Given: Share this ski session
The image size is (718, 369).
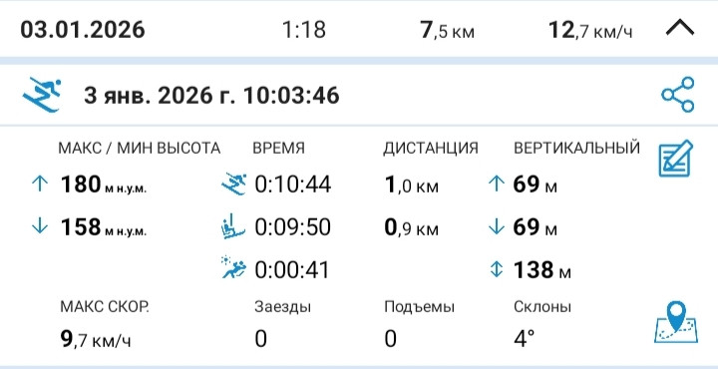Looking at the screenshot, I should pos(678,95).
